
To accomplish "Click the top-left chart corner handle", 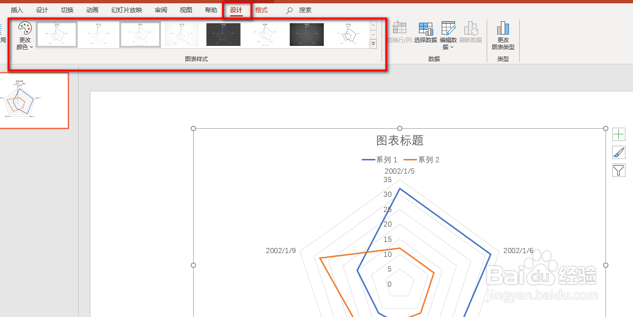I will tap(193, 128).
